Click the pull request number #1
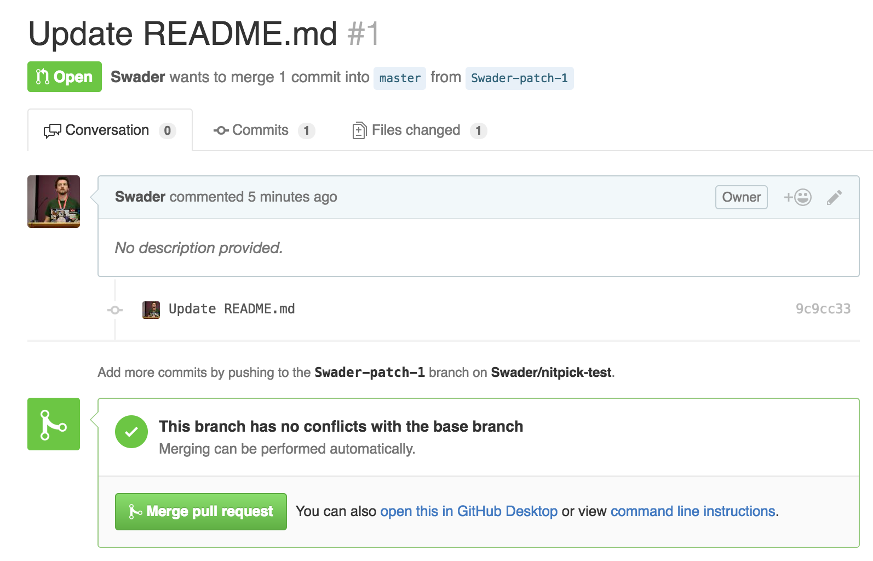 (364, 34)
